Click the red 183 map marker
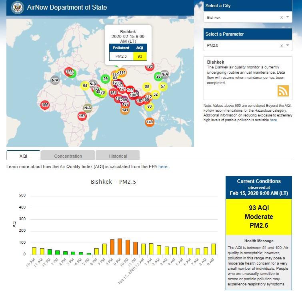 (x=150, y=67)
